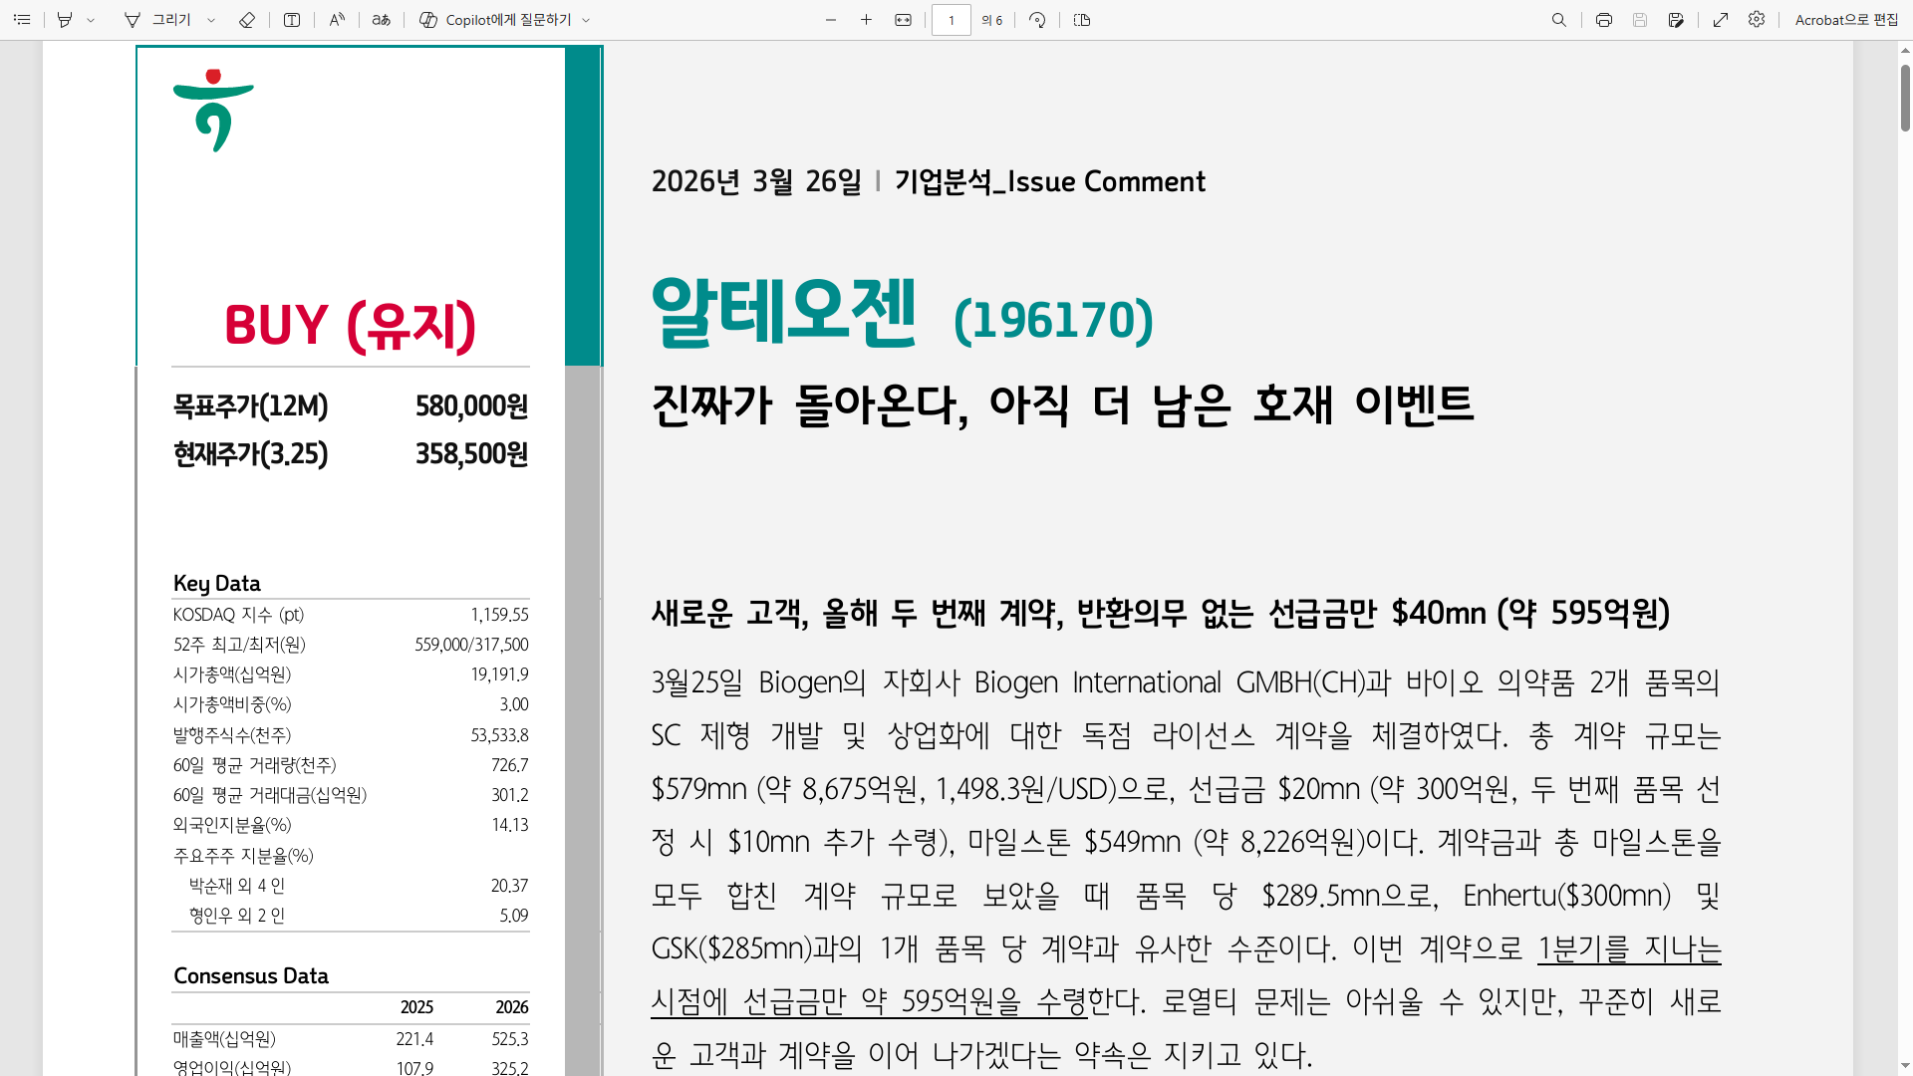1913x1076 pixels.
Task: Zoom in on the document
Action: coord(867,19)
